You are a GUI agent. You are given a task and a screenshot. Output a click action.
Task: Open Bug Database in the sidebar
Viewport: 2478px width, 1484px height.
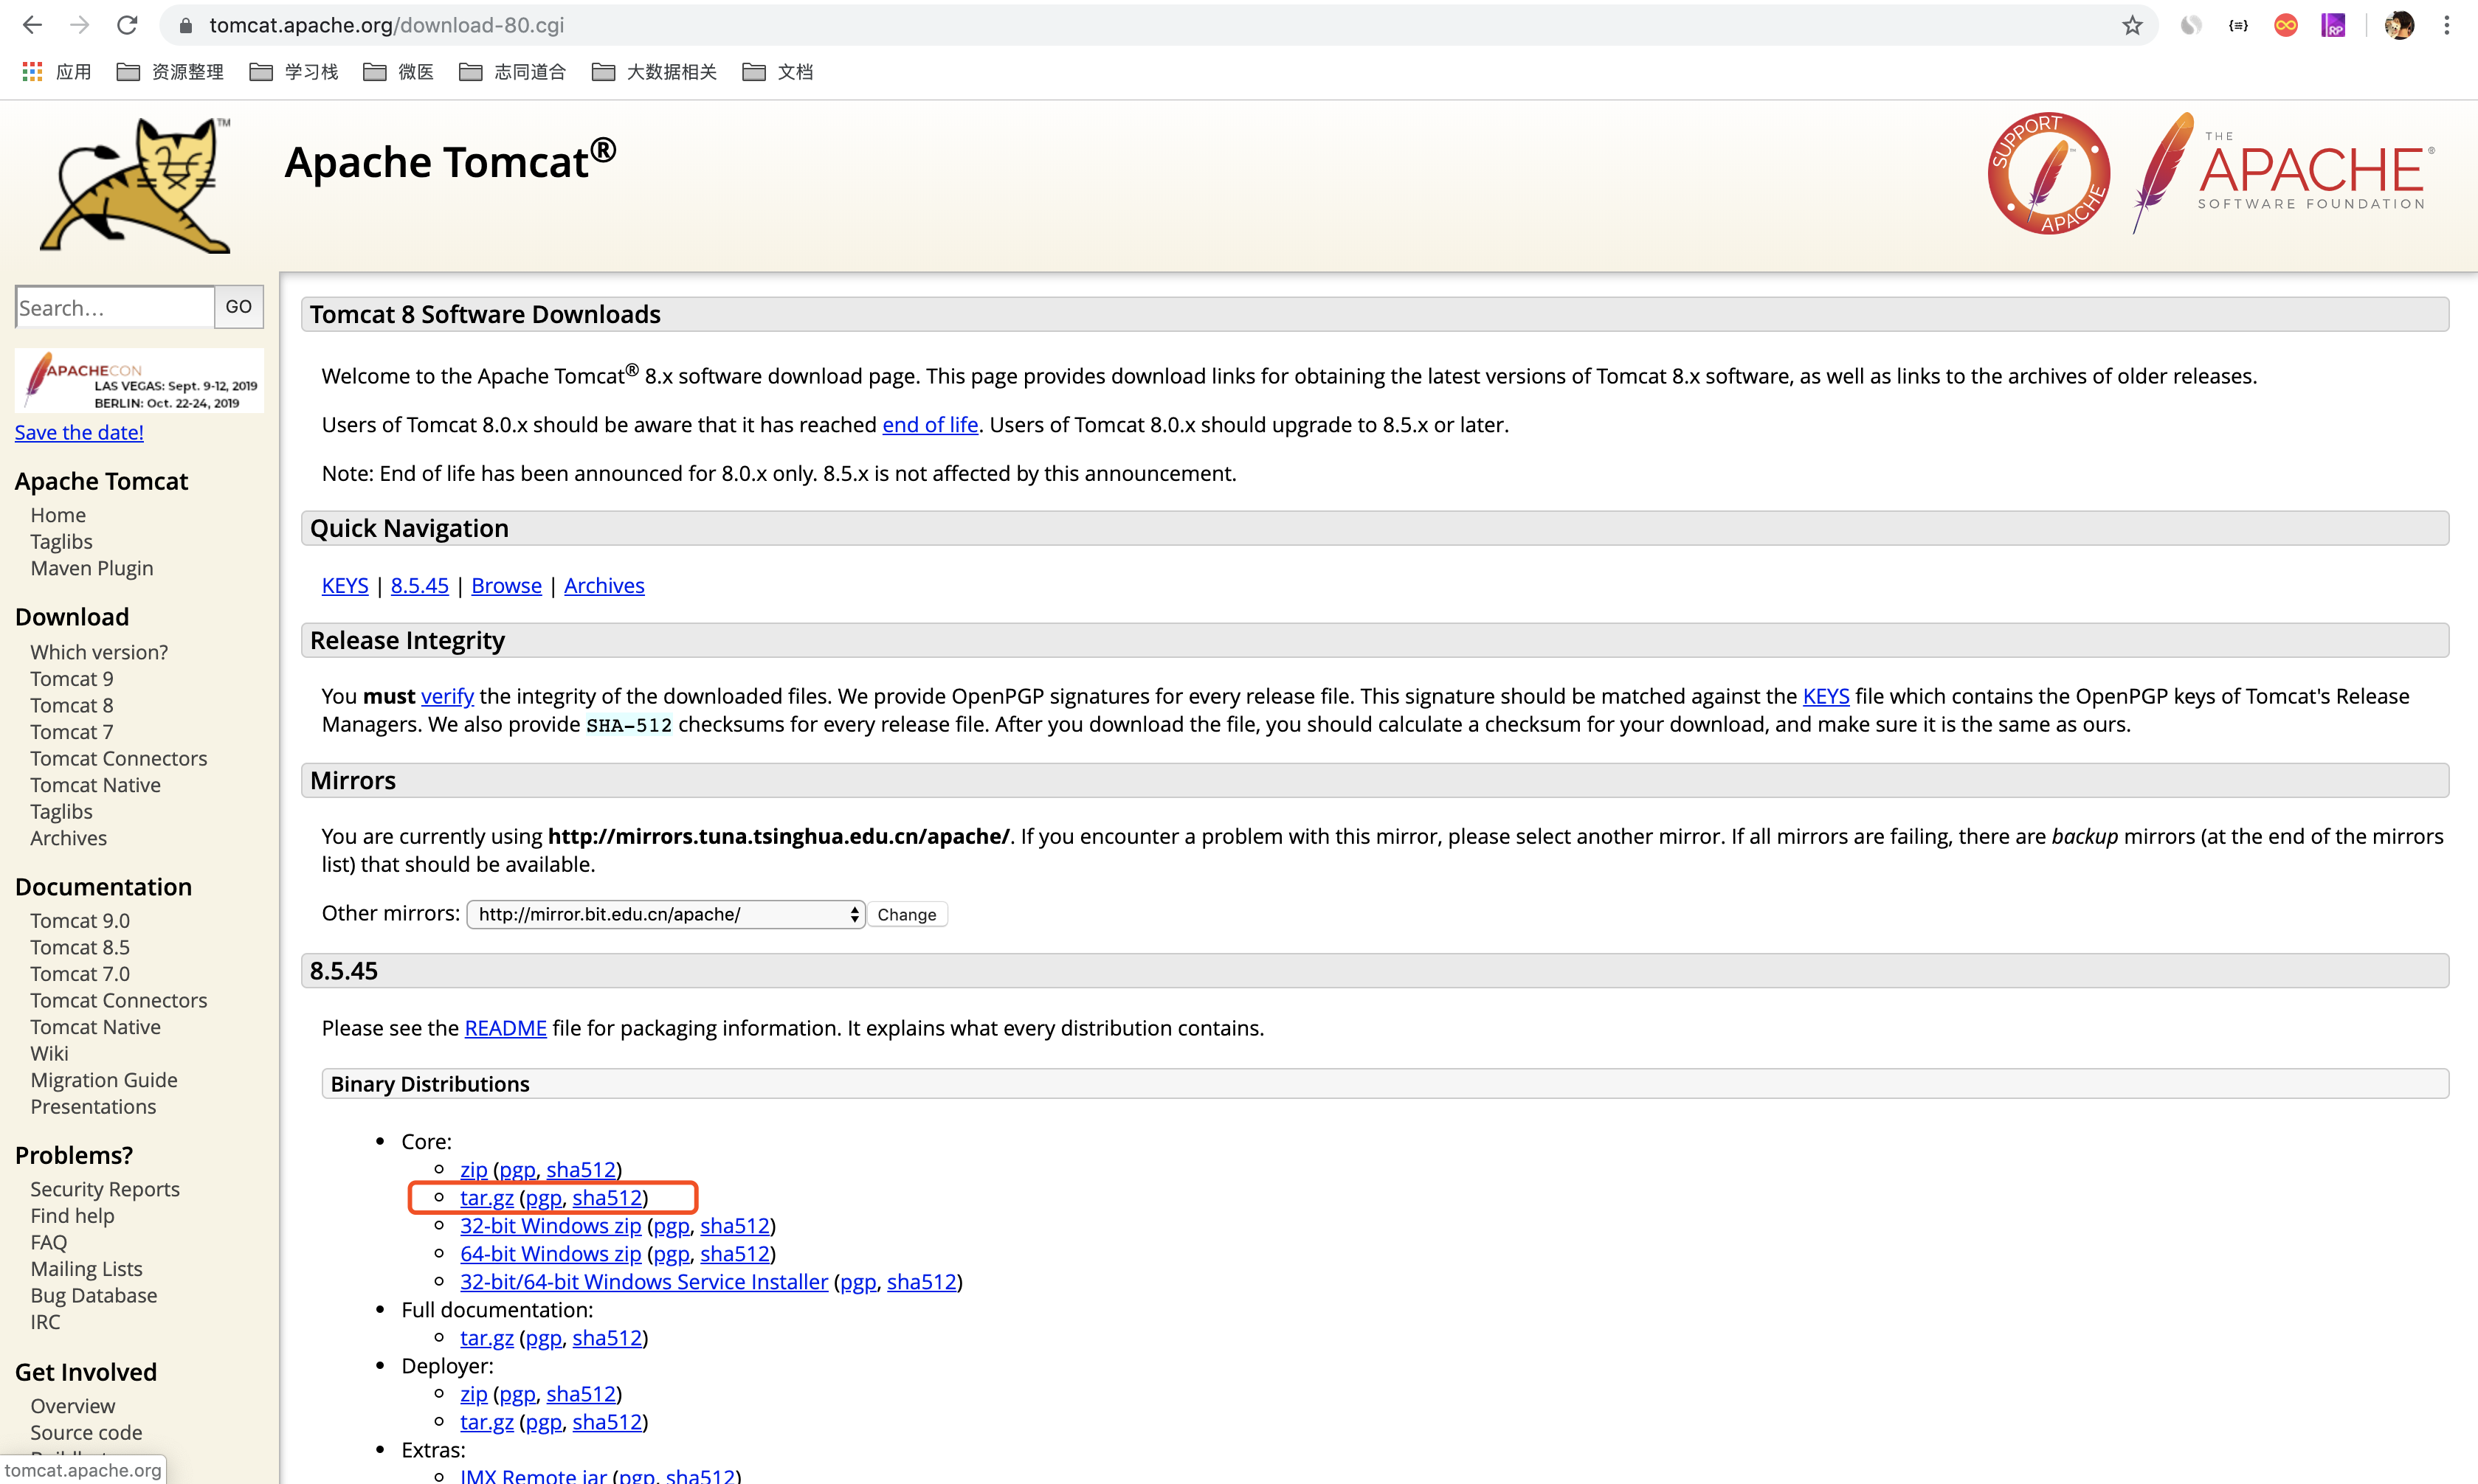coord(94,1295)
